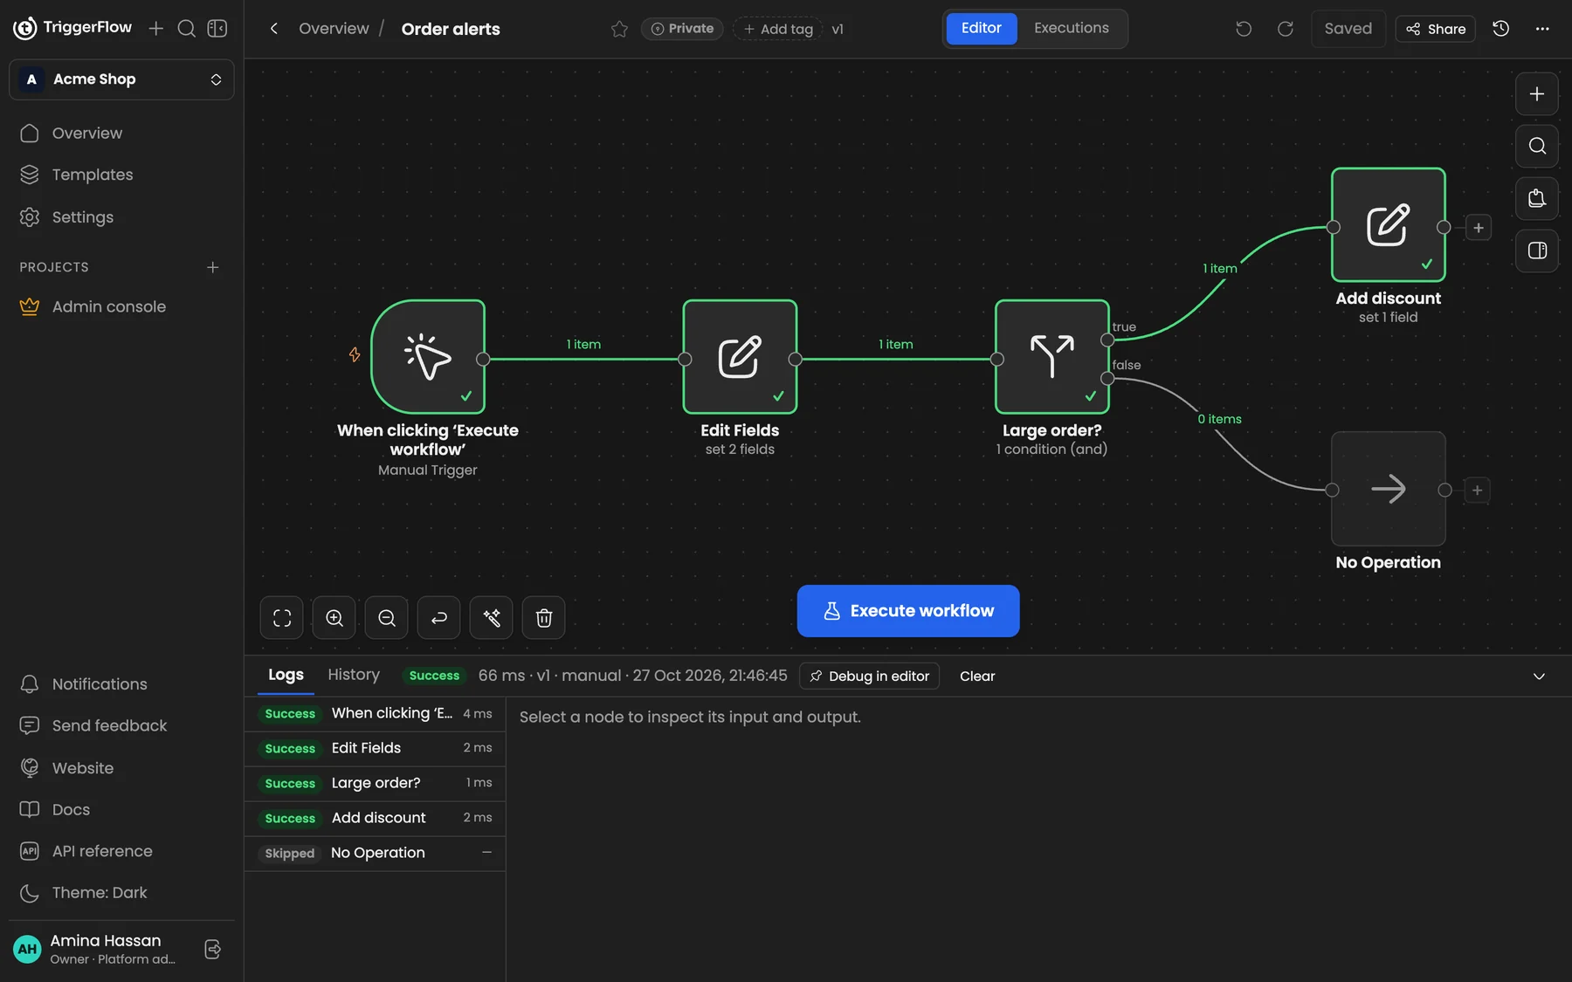The width and height of the screenshot is (1572, 982).
Task: Select the manual trigger node
Action: click(428, 357)
